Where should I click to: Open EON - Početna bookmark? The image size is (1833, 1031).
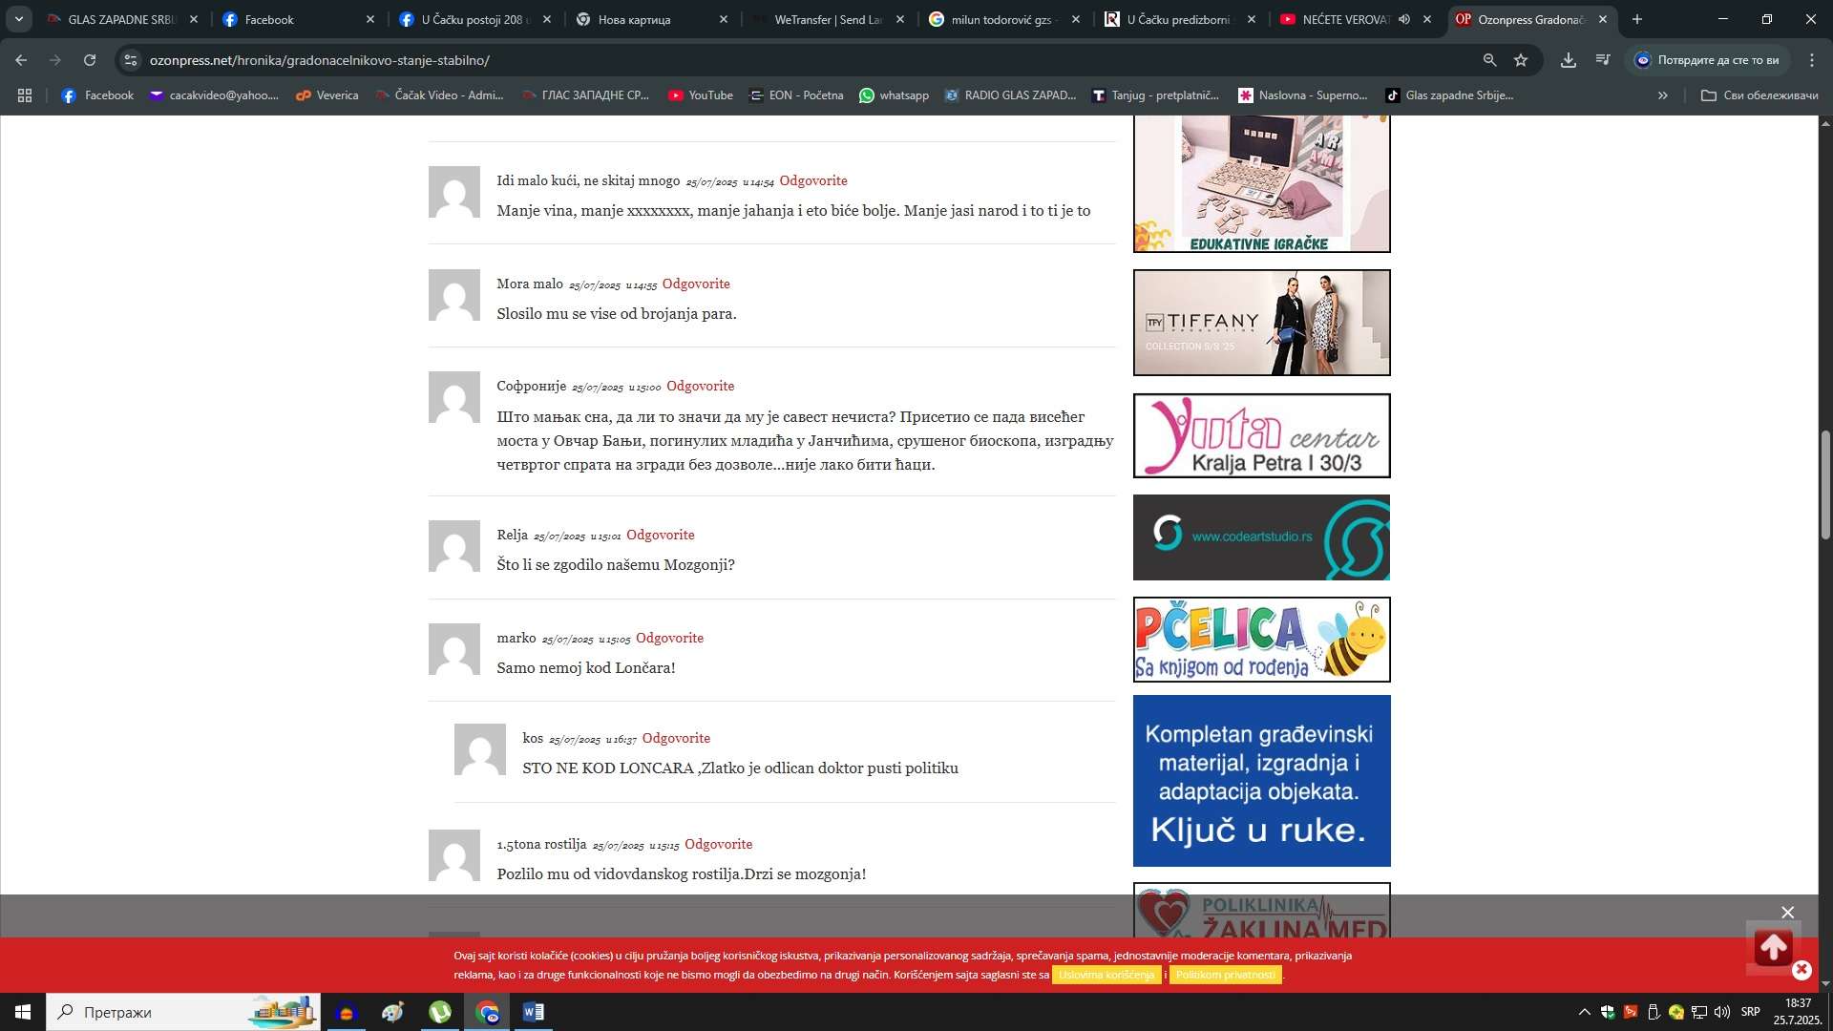coord(796,95)
